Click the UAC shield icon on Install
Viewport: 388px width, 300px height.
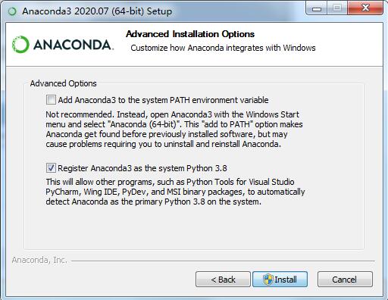tap(268, 280)
